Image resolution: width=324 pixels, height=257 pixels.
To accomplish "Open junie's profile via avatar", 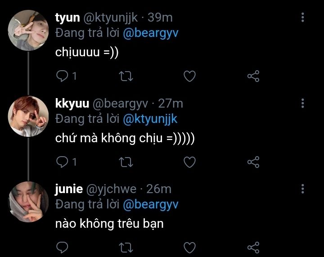I will click(x=28, y=202).
